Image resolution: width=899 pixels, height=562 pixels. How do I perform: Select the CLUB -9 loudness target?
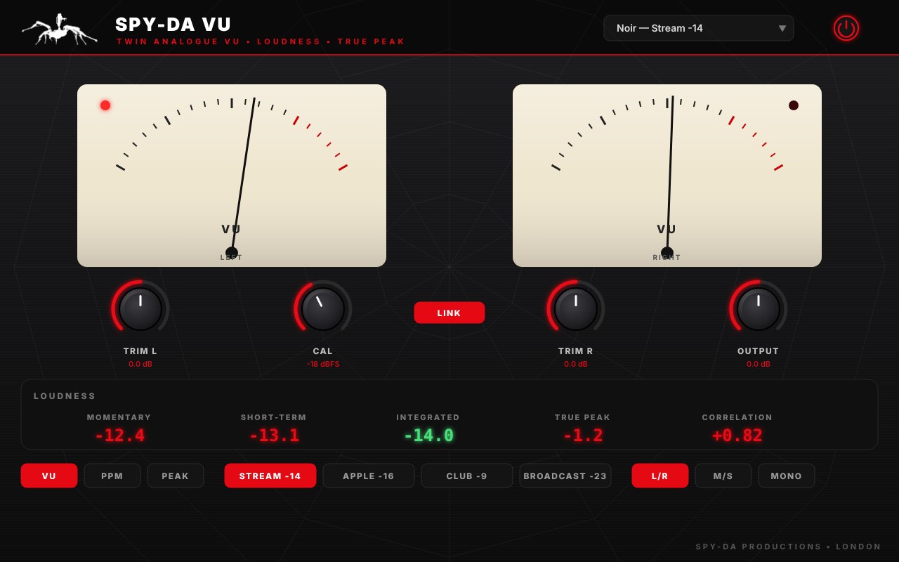tap(467, 476)
